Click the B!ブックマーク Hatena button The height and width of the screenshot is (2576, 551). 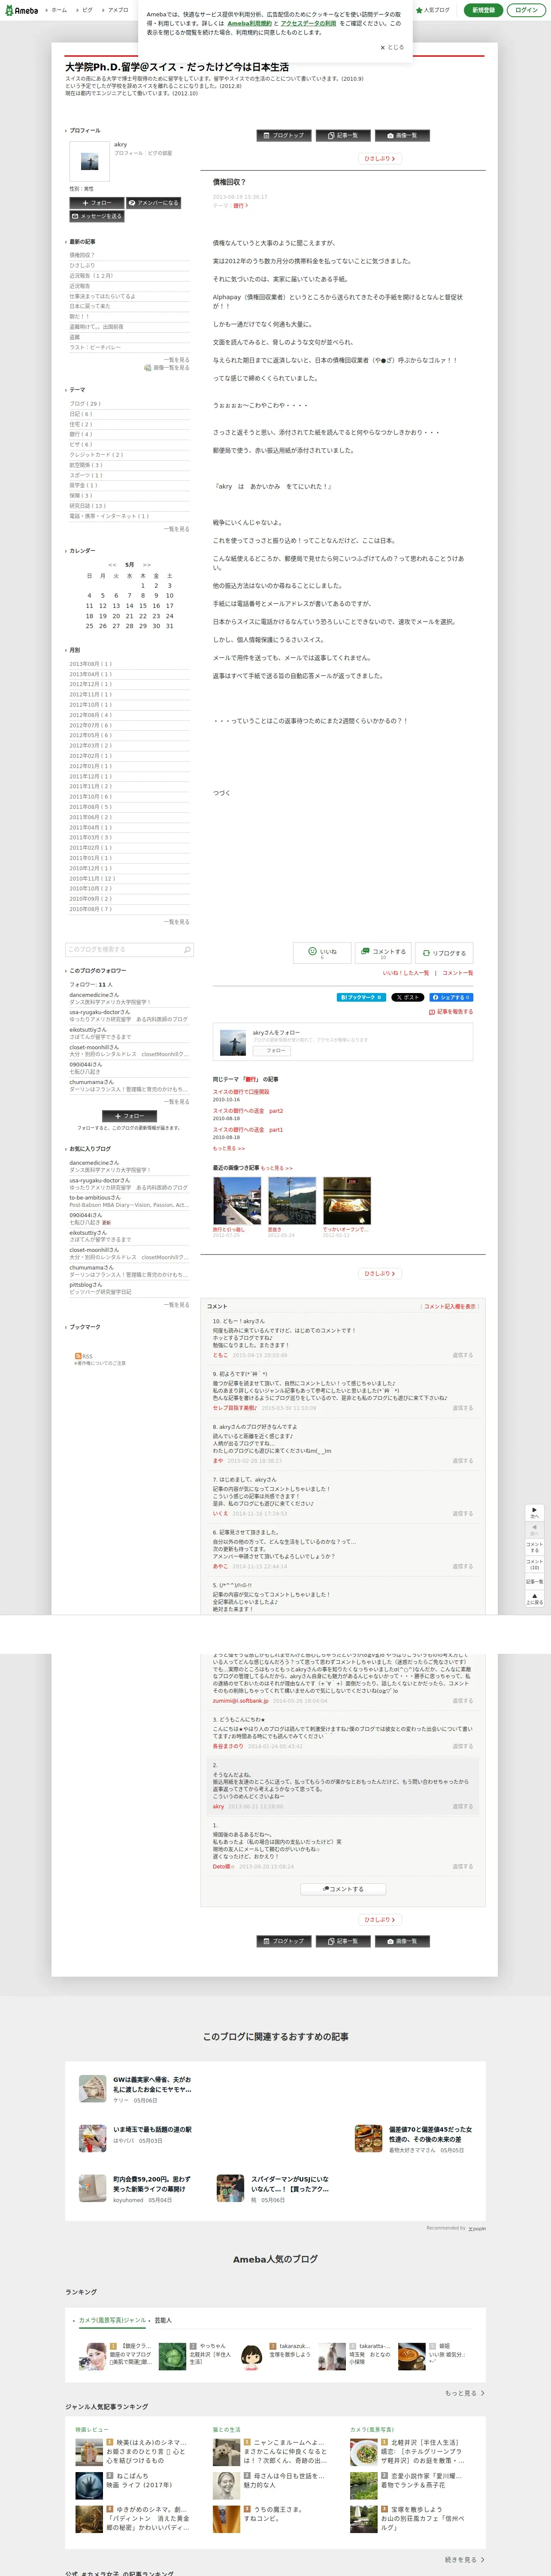[361, 997]
